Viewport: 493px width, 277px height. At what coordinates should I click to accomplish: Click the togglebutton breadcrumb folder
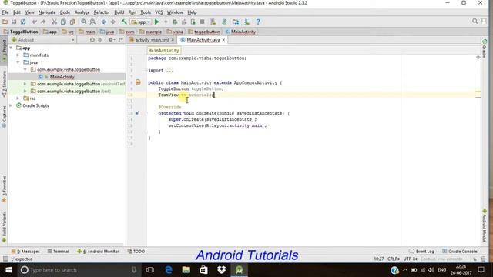204,32
